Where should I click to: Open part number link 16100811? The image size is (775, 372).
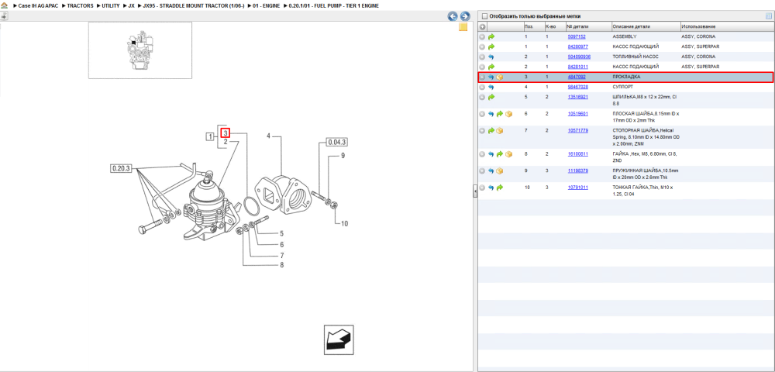click(578, 154)
